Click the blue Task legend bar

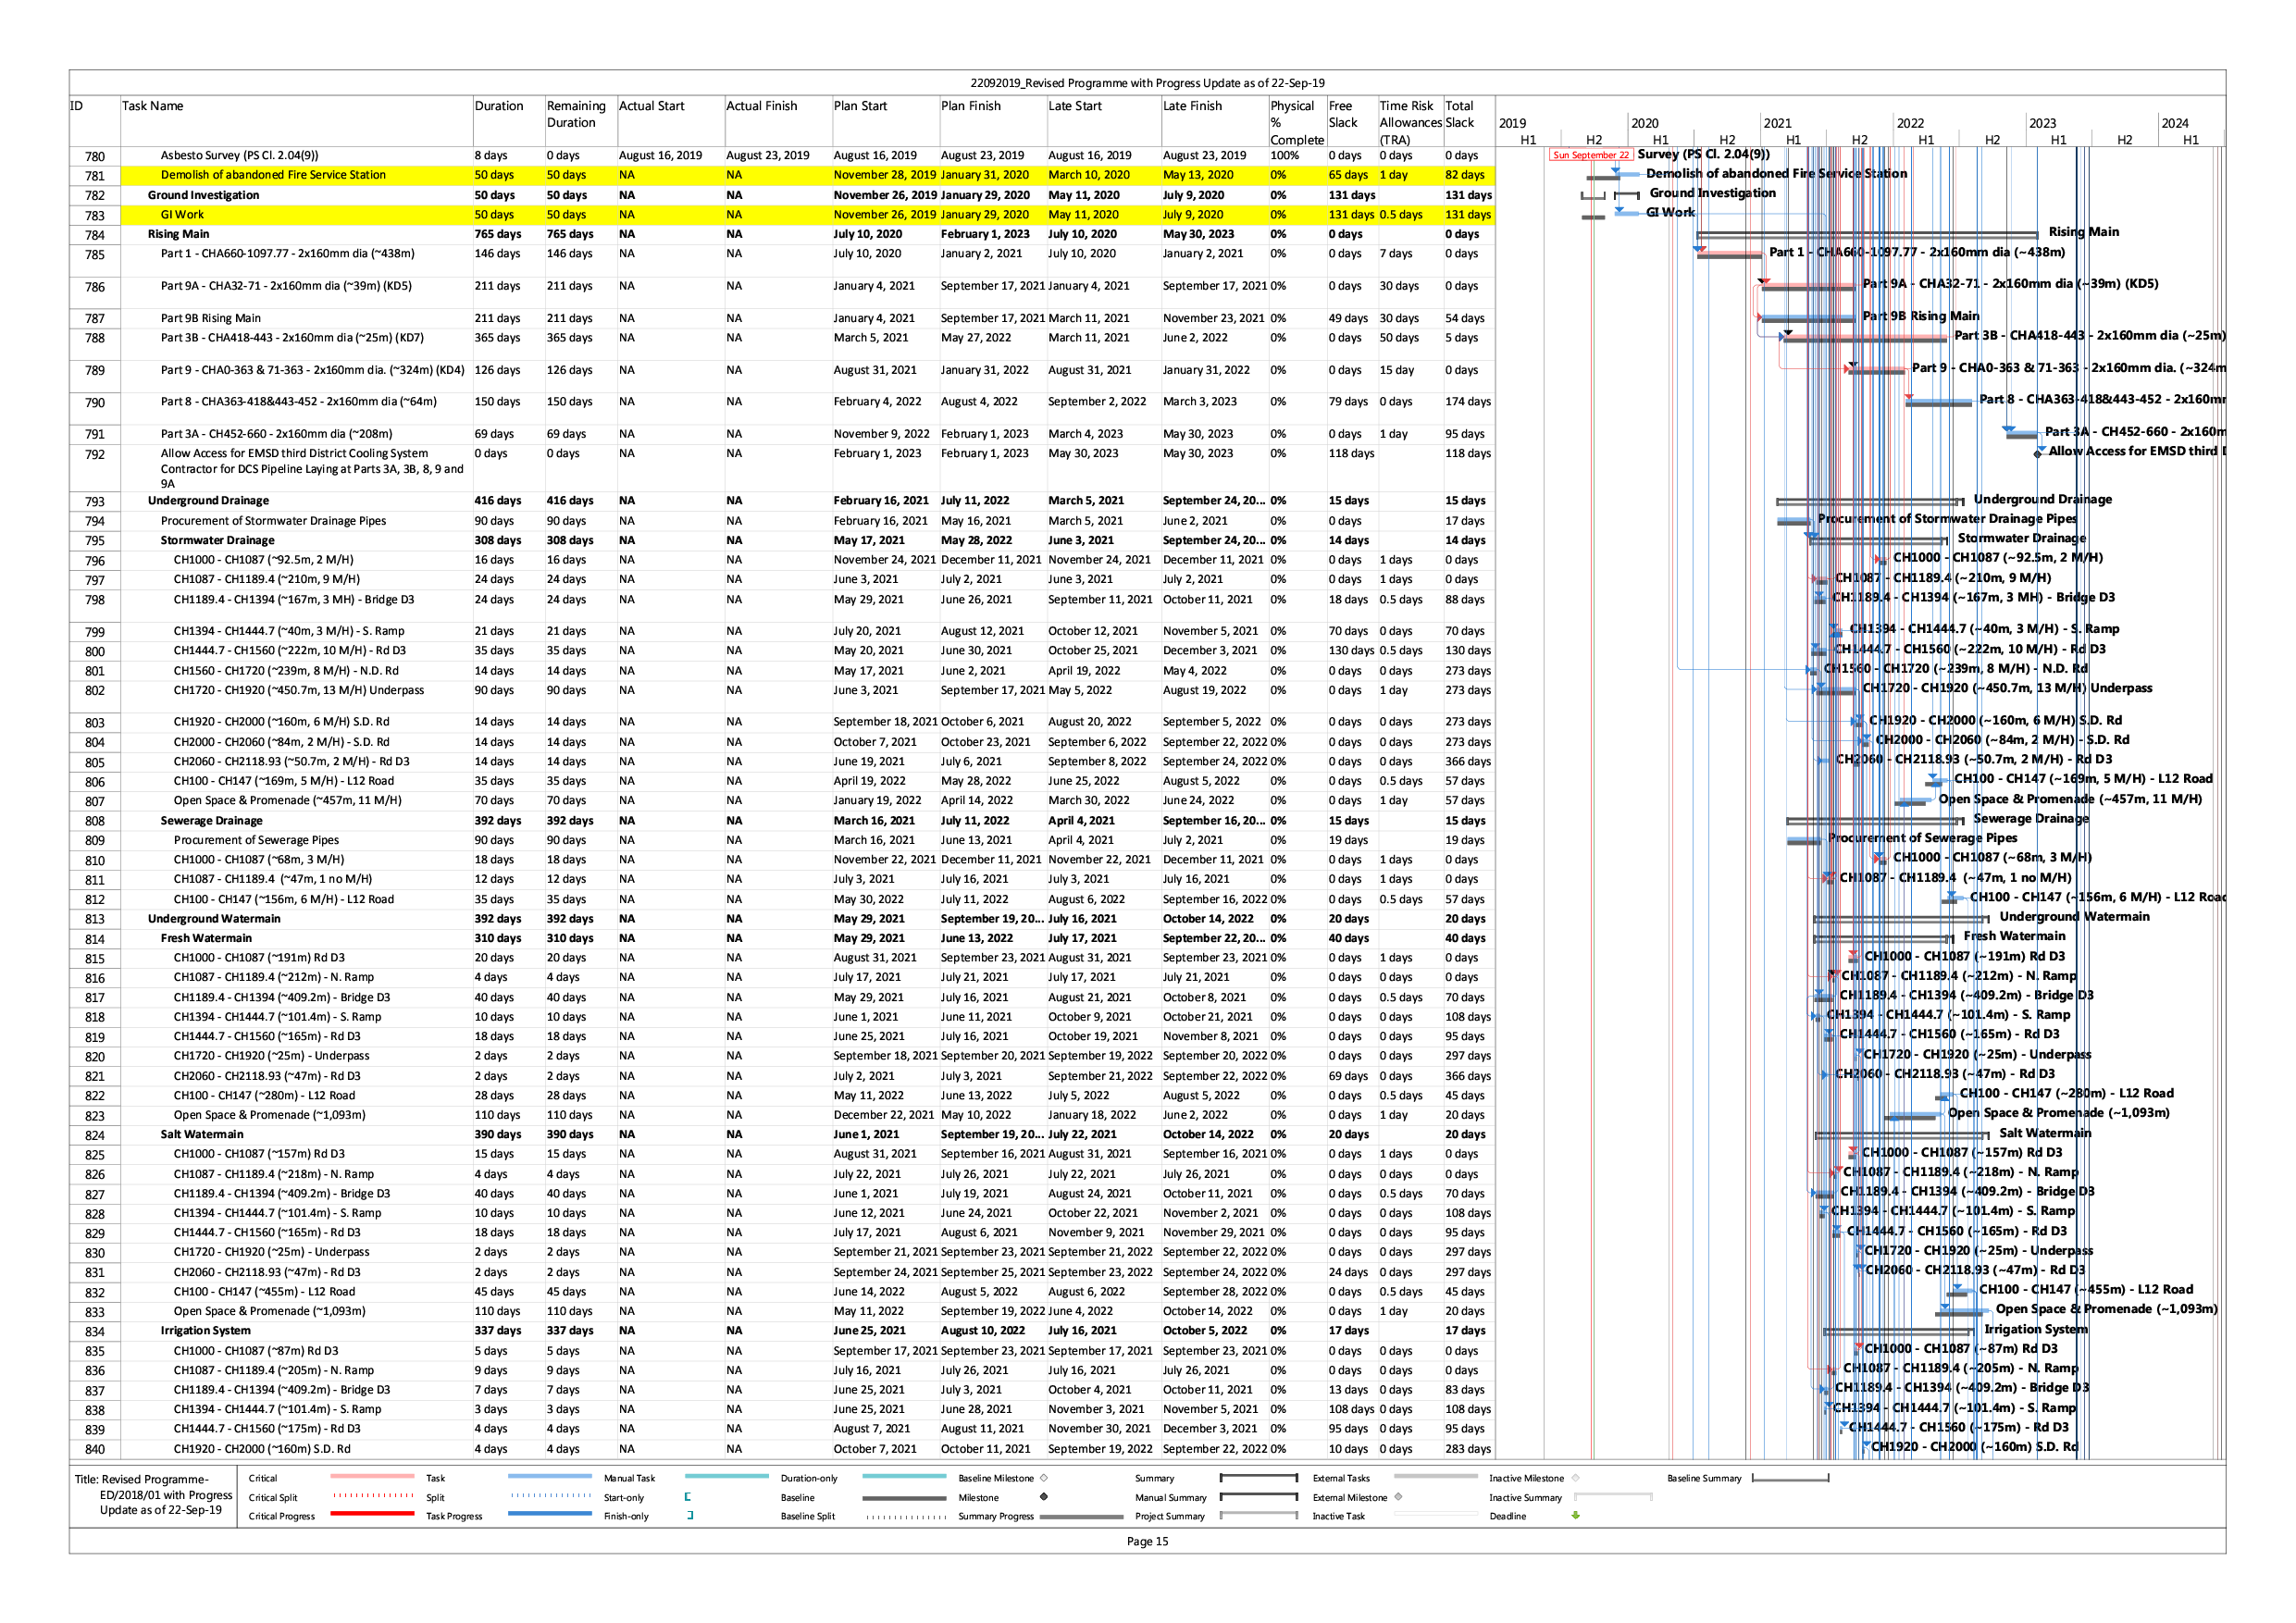(x=549, y=1476)
